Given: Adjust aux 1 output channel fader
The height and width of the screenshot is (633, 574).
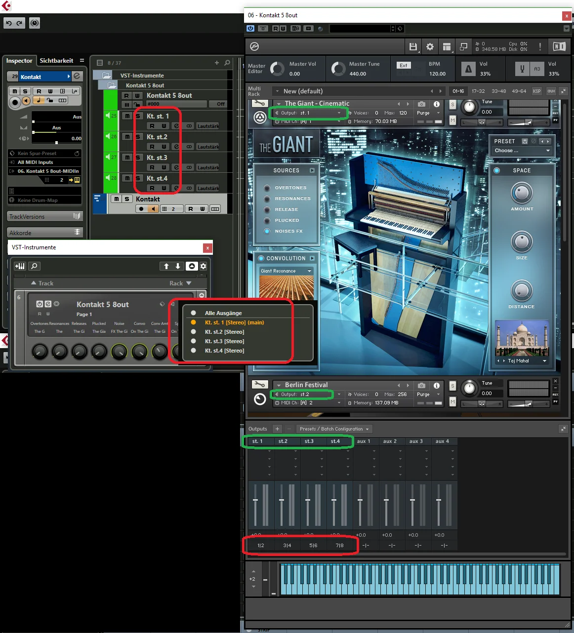Looking at the screenshot, I should click(360, 500).
